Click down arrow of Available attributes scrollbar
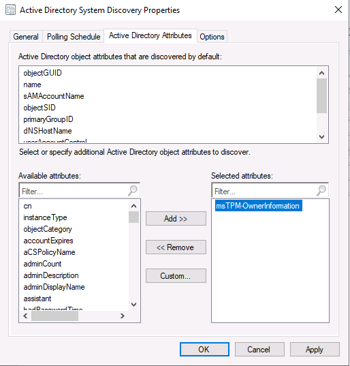Image resolution: width=350 pixels, height=366 pixels. [x=134, y=305]
